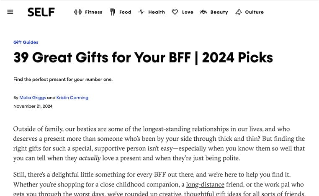Open the Beauty section
Viewport: 319px width, 196px height.
(219, 12)
